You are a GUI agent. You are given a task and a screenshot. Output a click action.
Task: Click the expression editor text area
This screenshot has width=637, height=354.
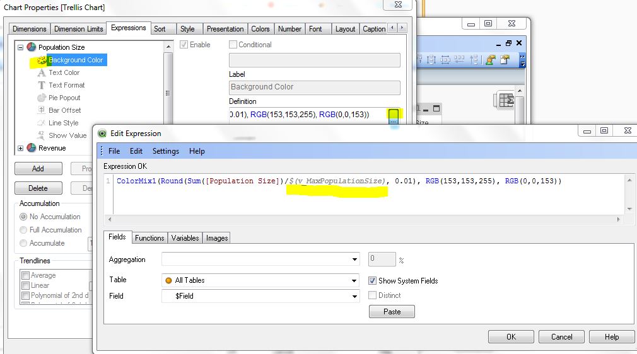click(369, 193)
